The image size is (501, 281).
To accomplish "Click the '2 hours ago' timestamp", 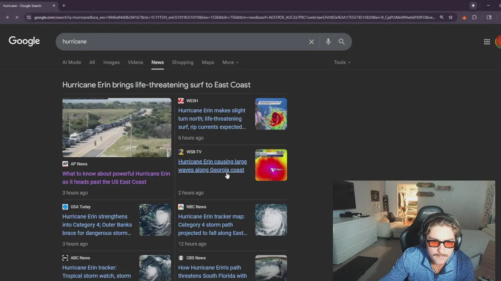I will 191,193.
